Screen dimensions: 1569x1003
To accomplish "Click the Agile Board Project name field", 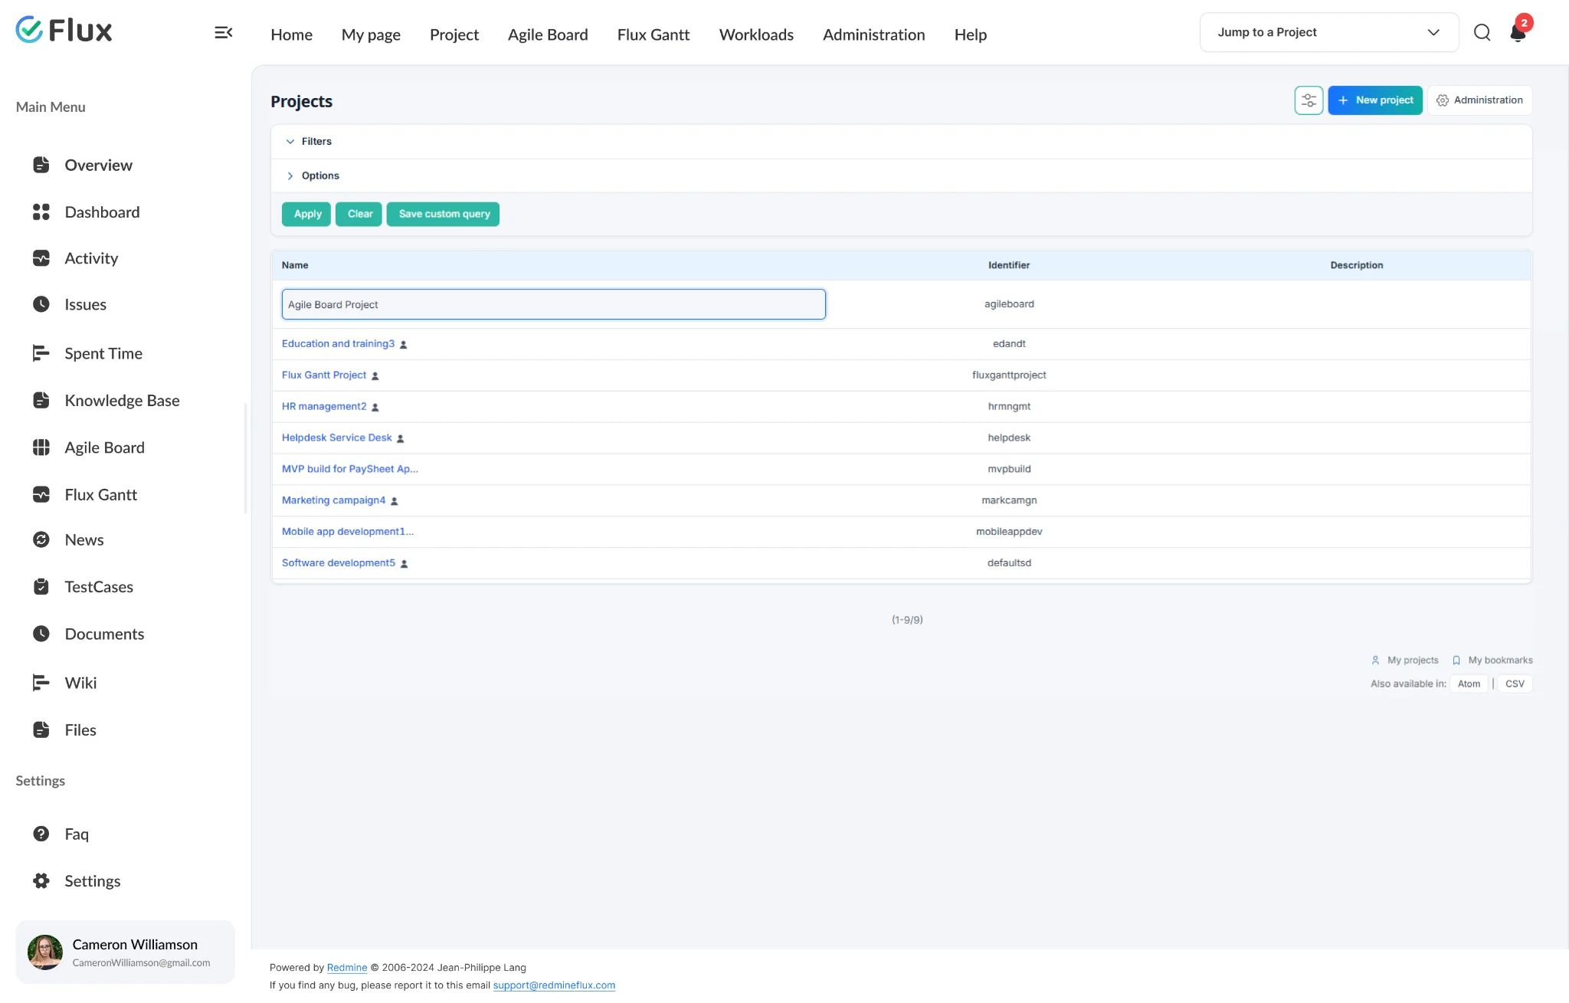I will [x=553, y=304].
